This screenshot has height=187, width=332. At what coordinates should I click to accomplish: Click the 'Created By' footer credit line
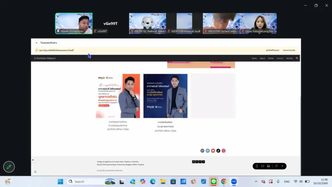[x=110, y=170]
